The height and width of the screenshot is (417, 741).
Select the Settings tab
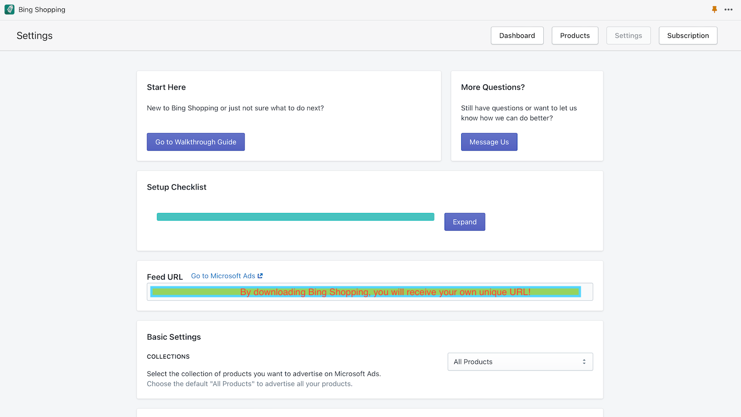tap(628, 35)
